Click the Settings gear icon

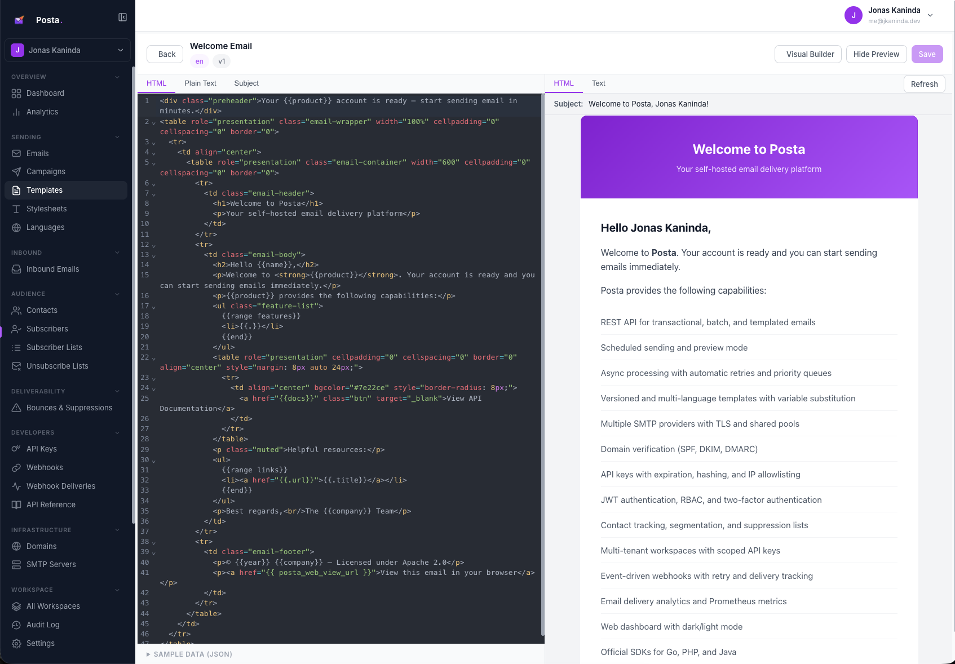tap(16, 644)
